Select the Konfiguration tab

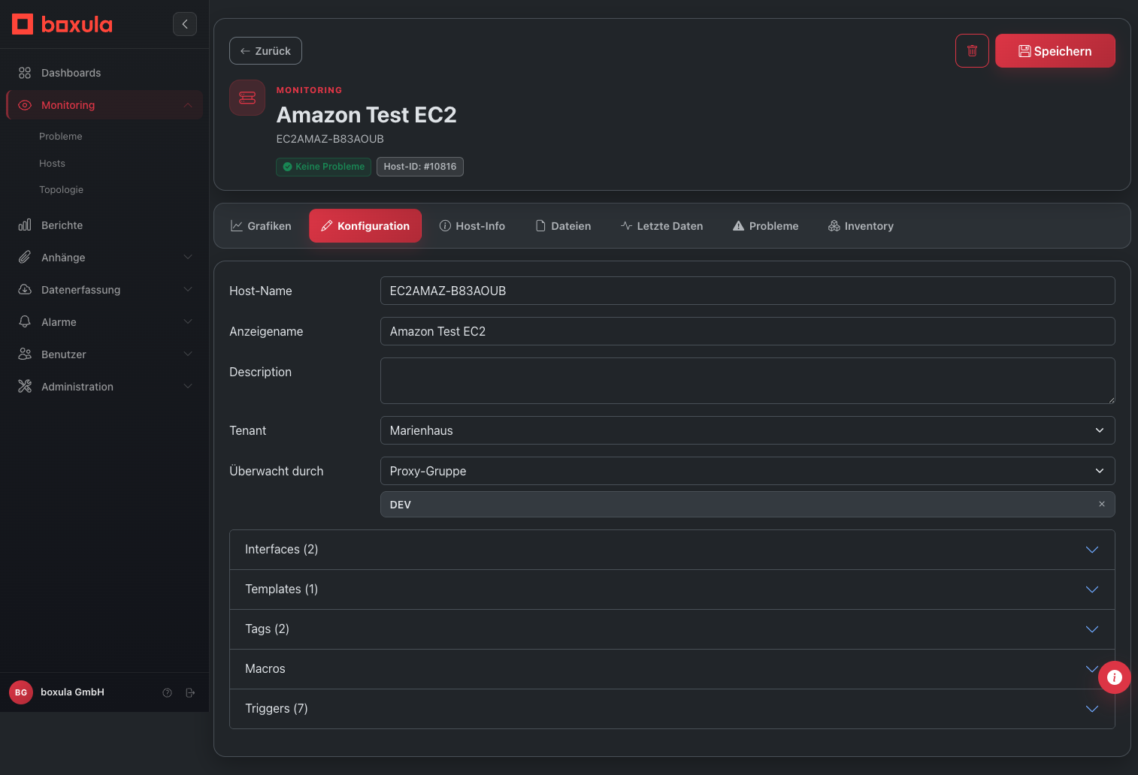(365, 226)
